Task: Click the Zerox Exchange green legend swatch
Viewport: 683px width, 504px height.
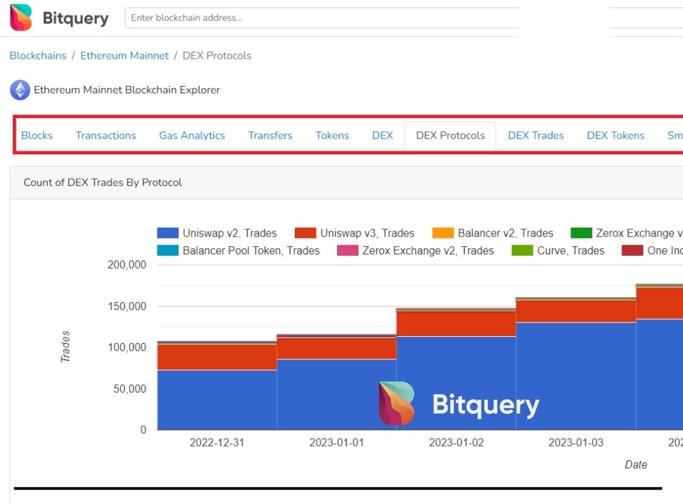Action: point(581,233)
